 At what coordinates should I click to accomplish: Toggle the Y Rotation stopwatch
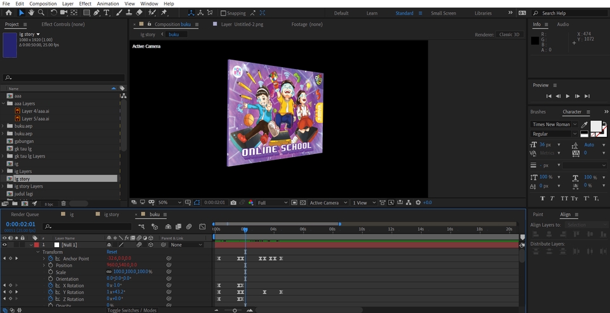pos(51,292)
